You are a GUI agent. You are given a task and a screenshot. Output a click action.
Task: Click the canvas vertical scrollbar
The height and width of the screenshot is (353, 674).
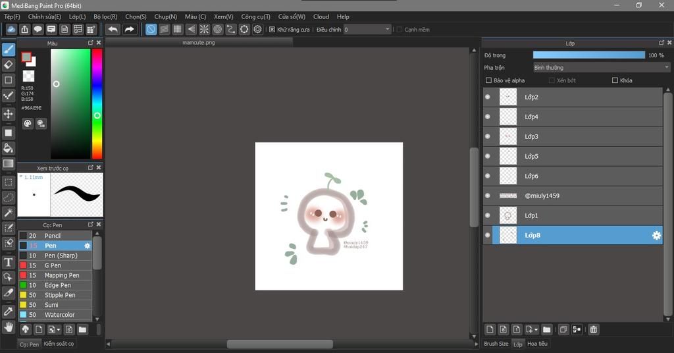pos(474,187)
